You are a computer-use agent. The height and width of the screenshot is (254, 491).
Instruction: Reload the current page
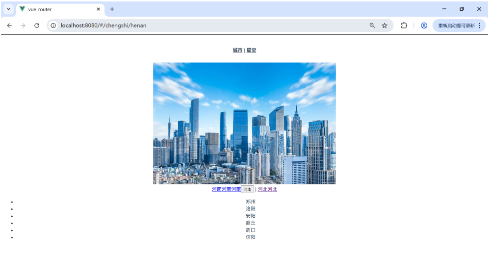pyautogui.click(x=37, y=25)
